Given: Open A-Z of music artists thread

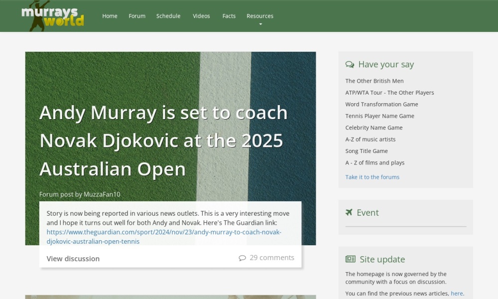Looking at the screenshot, I should (371, 140).
